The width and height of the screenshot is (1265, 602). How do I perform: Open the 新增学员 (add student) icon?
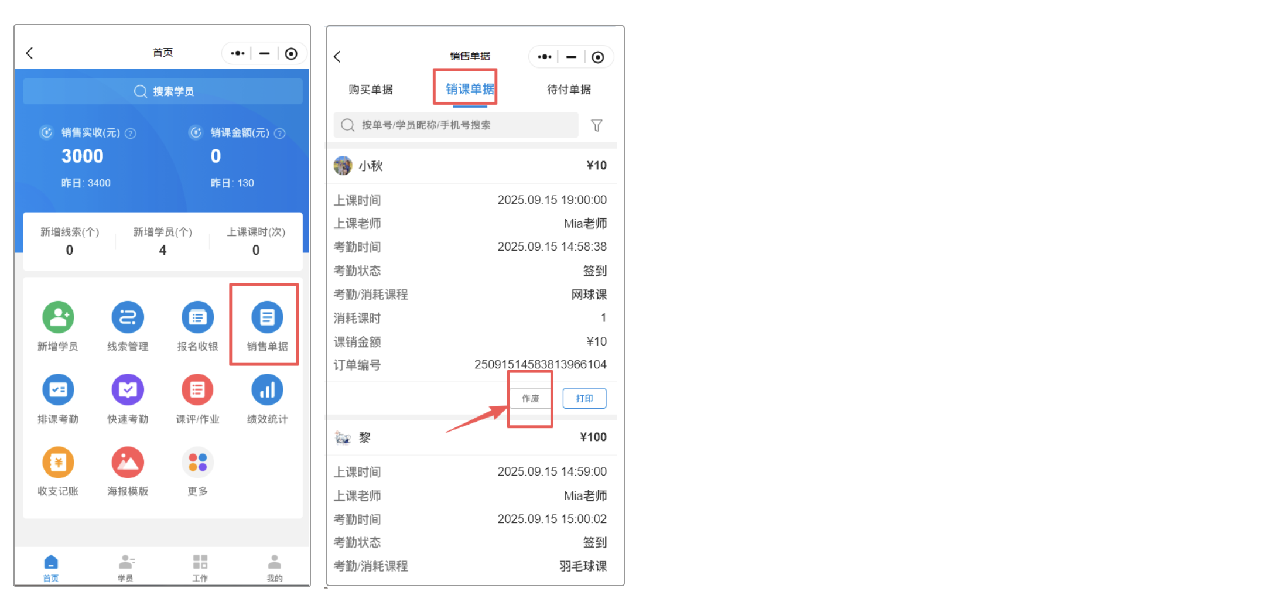tap(58, 325)
